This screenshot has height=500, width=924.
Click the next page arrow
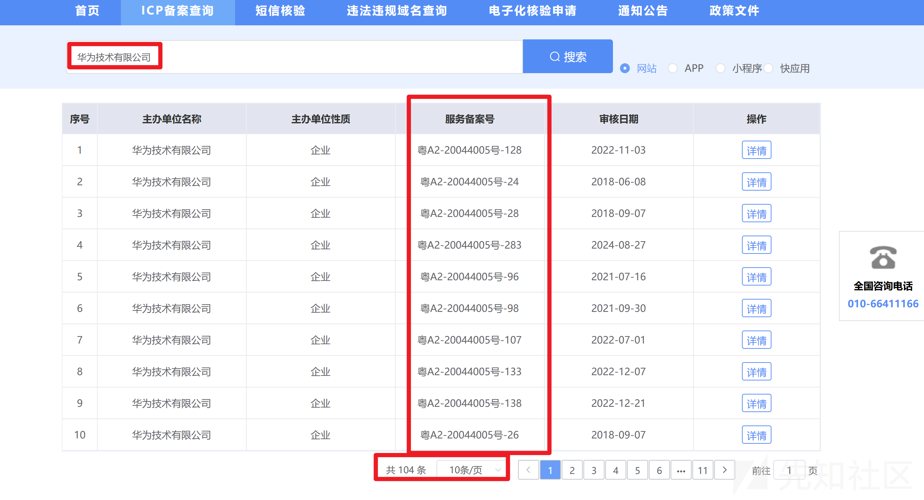tap(725, 469)
